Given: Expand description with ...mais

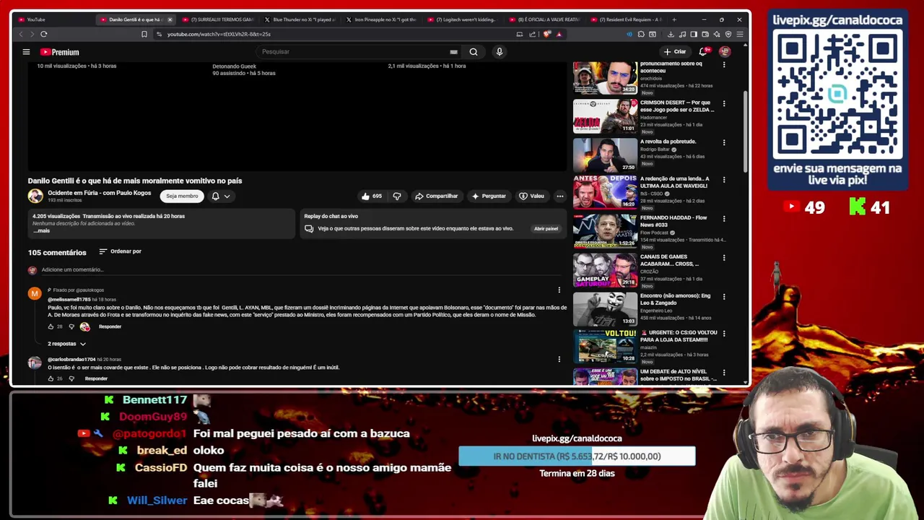Looking at the screenshot, I should [x=41, y=230].
